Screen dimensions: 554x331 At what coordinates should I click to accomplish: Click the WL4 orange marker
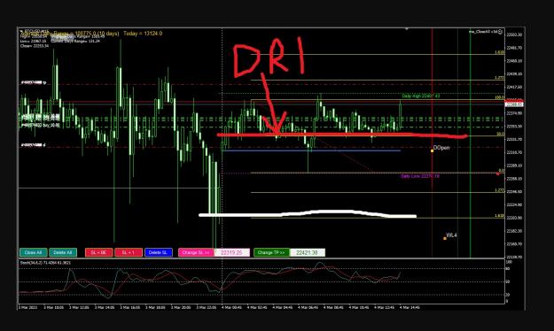click(x=445, y=238)
